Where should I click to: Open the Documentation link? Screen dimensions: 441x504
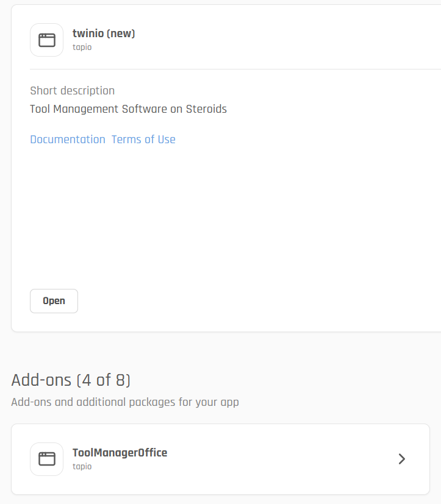tap(68, 140)
